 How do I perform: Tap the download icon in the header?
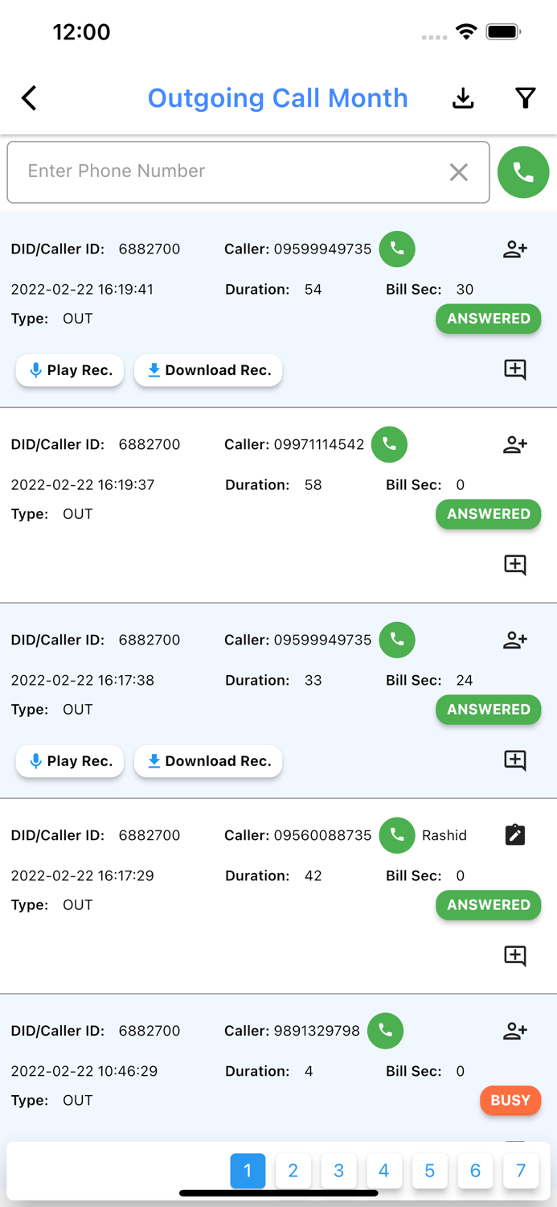463,98
